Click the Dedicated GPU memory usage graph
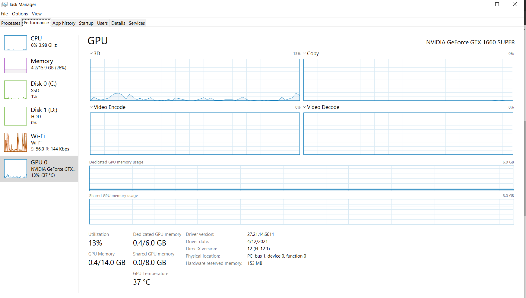This screenshot has width=526, height=298. click(302, 178)
